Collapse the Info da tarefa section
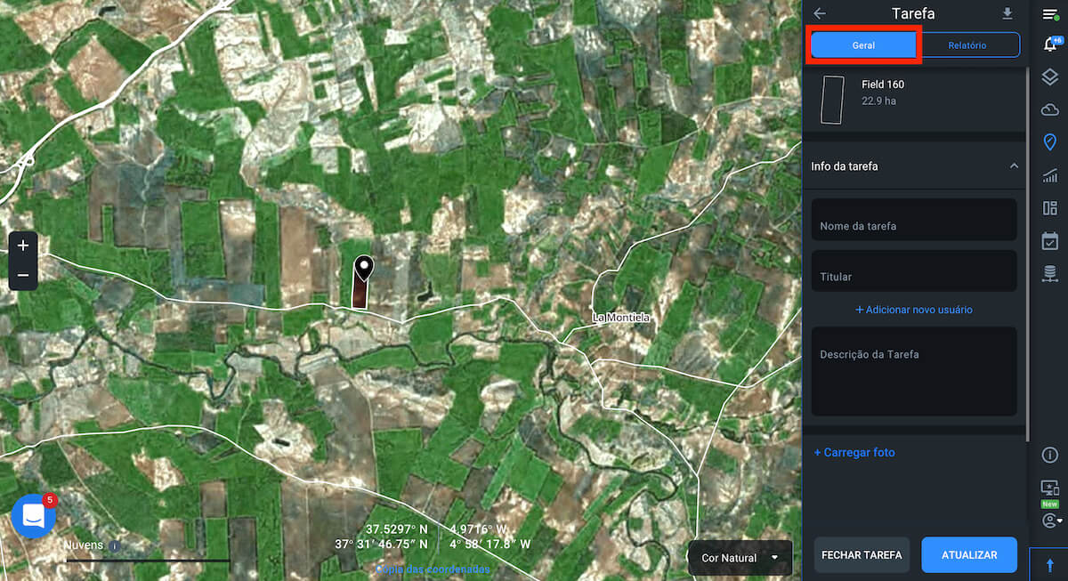Image resolution: width=1068 pixels, height=581 pixels. [1014, 166]
